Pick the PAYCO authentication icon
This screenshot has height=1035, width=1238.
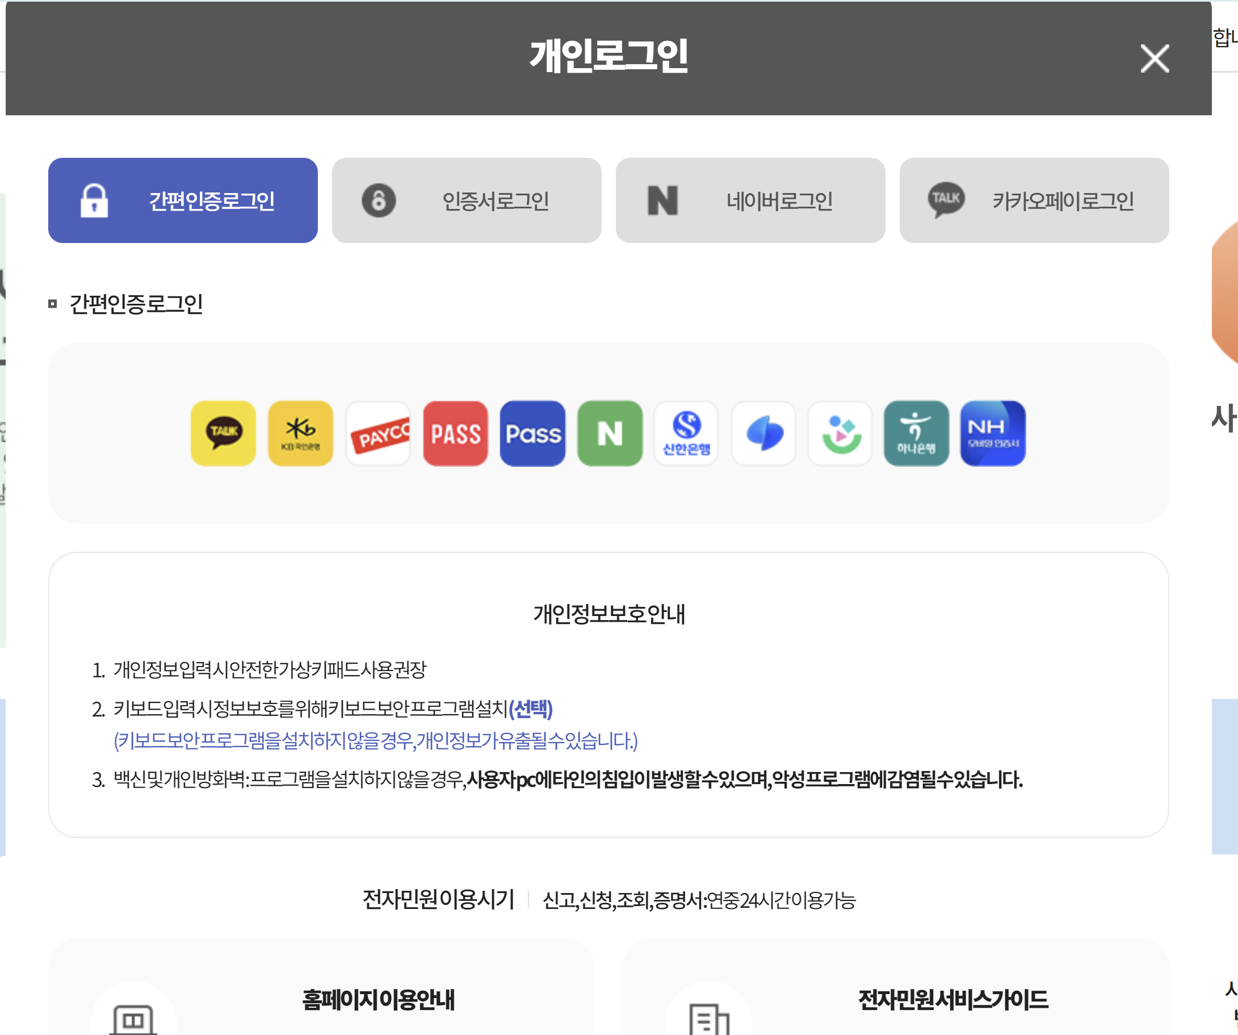[378, 433]
